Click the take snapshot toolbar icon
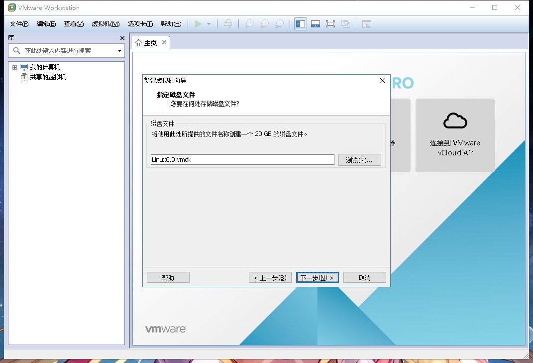533x363 pixels. 249,24
